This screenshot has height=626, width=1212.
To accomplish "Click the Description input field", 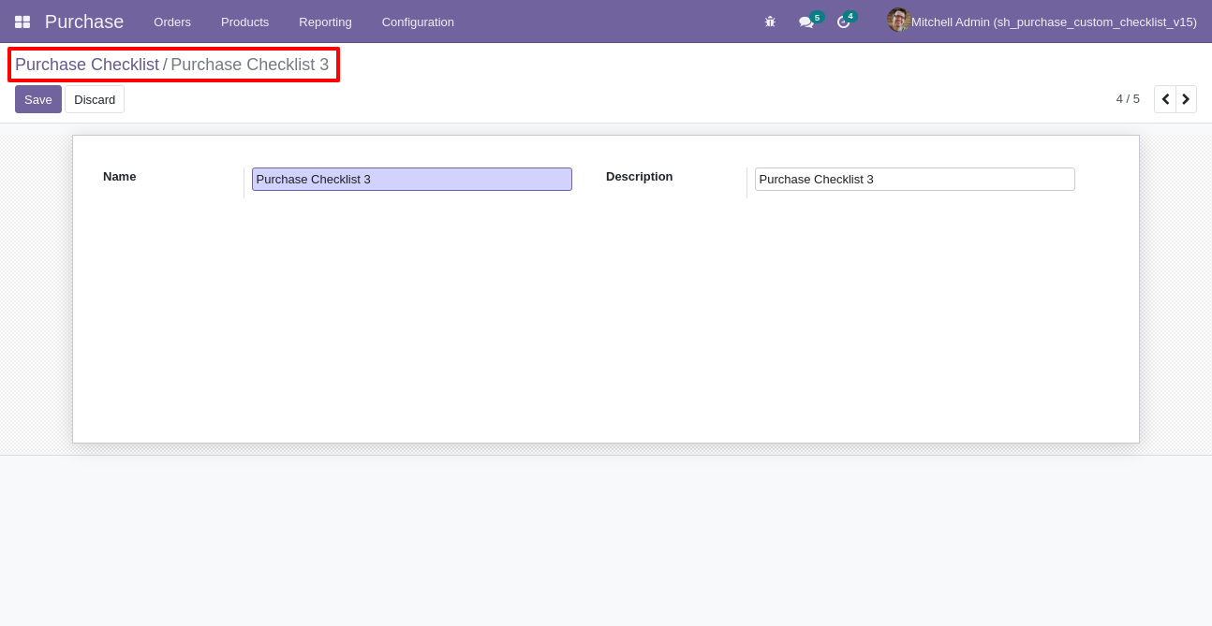I will pyautogui.click(x=915, y=179).
